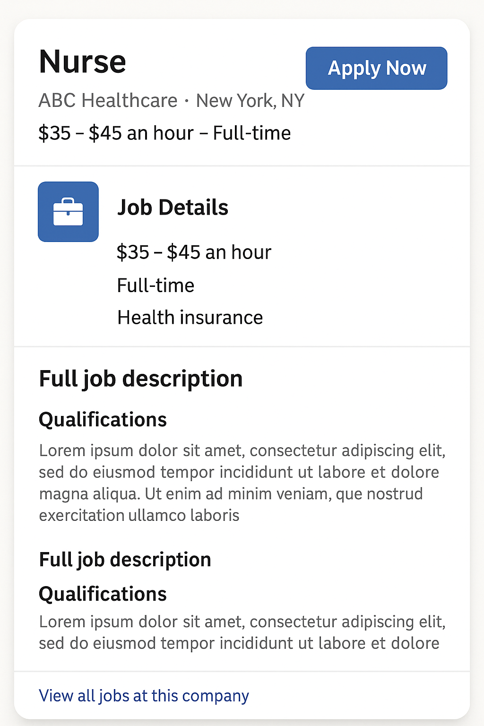The image size is (484, 726).
Task: Click the second Full job description heading
Action: [125, 560]
